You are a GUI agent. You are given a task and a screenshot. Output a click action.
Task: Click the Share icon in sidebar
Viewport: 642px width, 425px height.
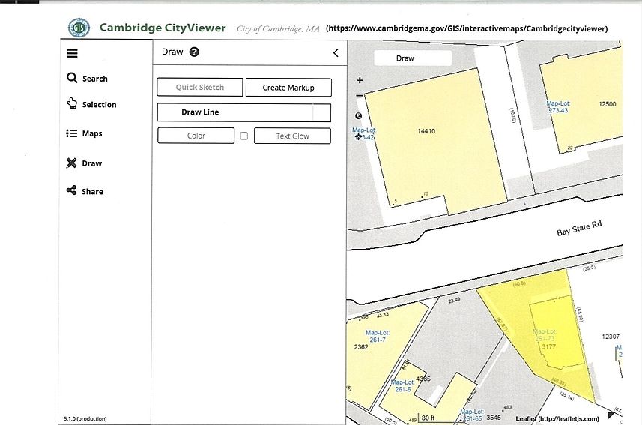72,191
